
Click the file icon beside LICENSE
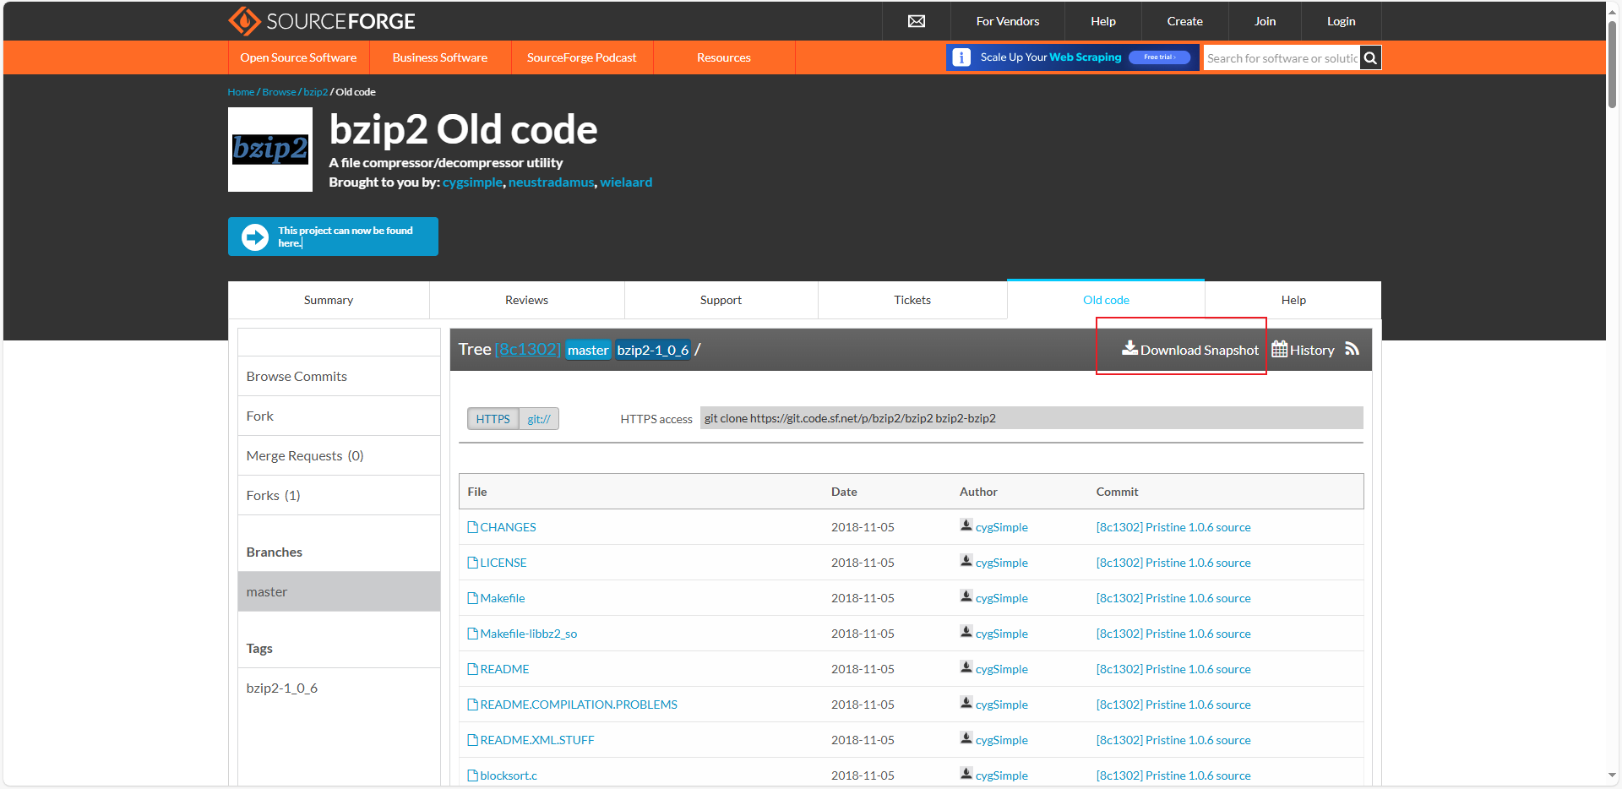pos(473,562)
